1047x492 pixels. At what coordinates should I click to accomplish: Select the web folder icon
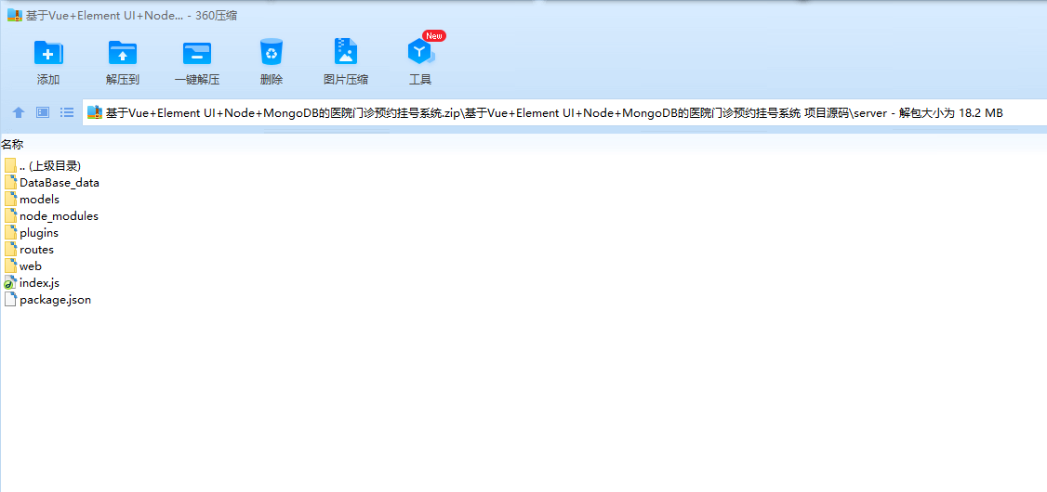10,266
